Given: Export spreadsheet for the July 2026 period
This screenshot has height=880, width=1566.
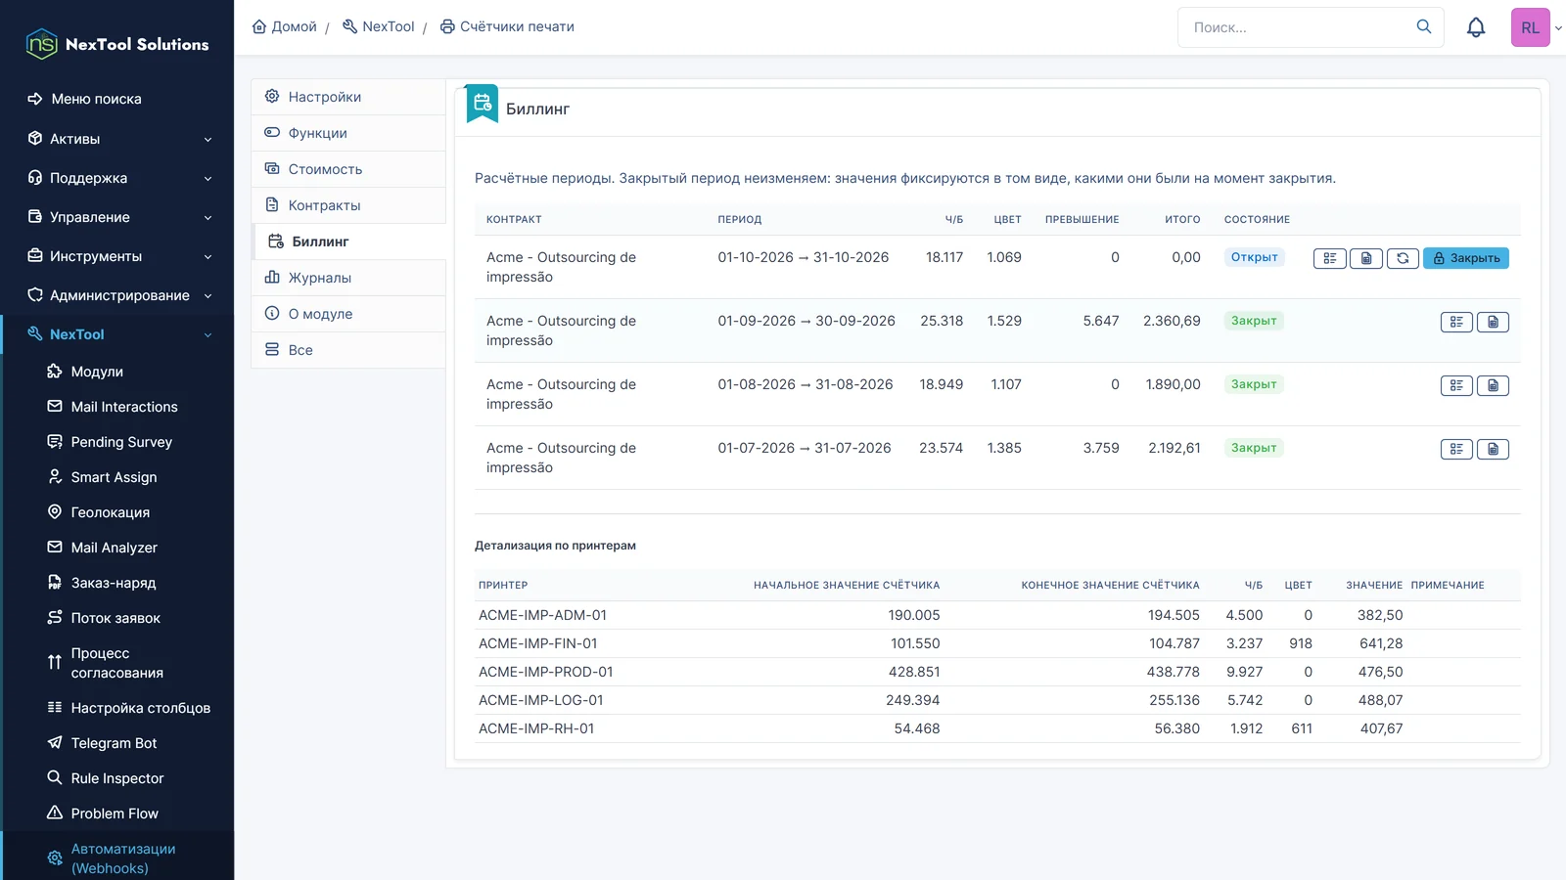Looking at the screenshot, I should point(1493,449).
